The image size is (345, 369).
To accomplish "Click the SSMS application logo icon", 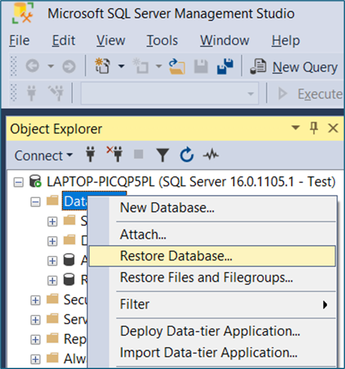I will pyautogui.click(x=22, y=13).
